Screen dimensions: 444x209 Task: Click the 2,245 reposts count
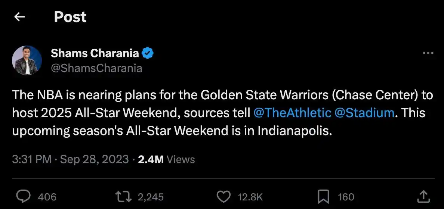151,197
